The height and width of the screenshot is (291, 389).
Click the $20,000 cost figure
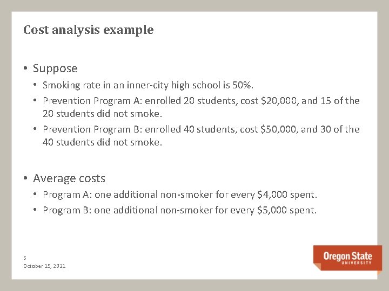(x=280, y=101)
